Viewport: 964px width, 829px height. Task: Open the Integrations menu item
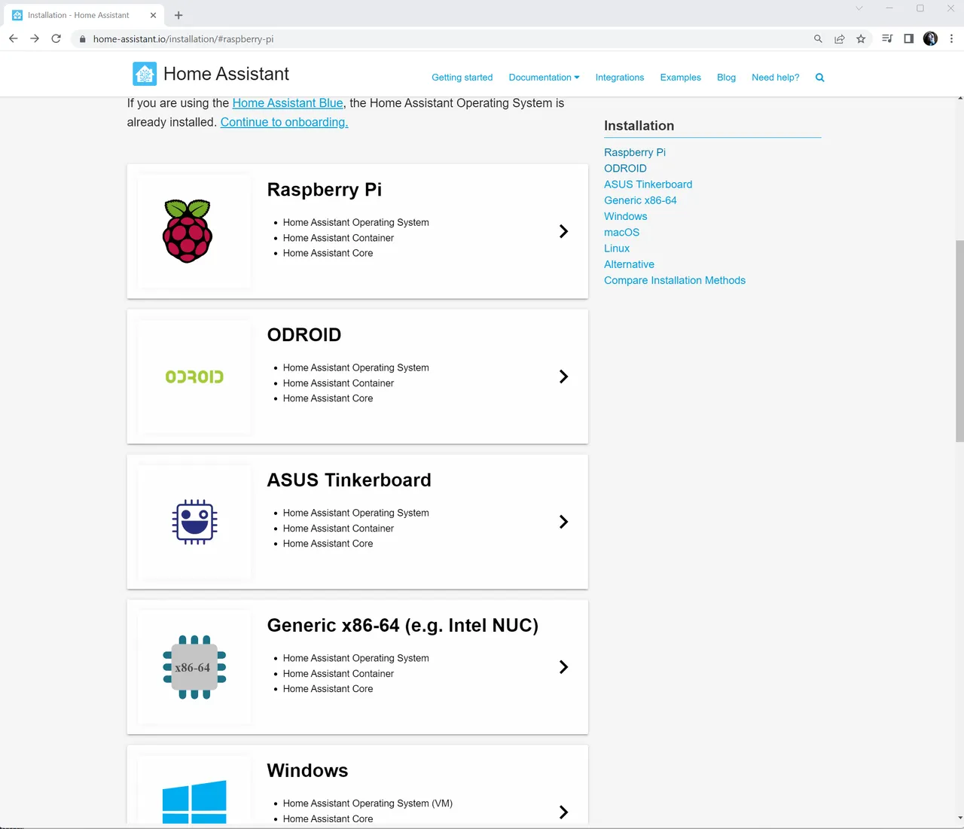[620, 78]
